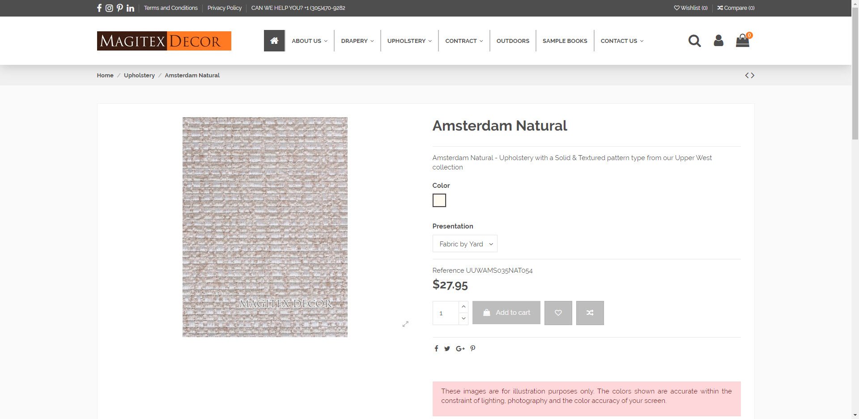This screenshot has width=859, height=419.
Task: Open the shopping cart icon
Action: point(743,41)
